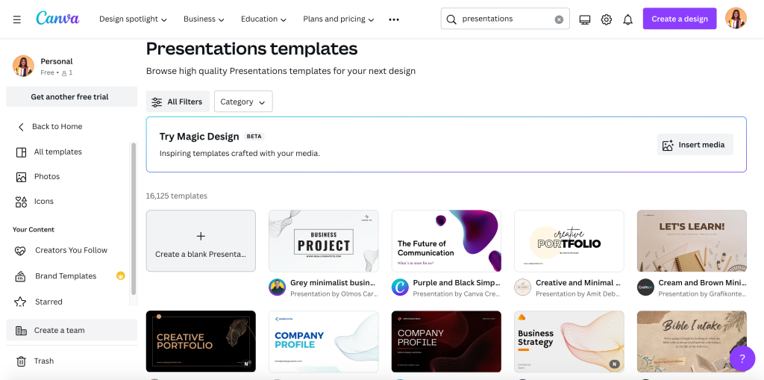The width and height of the screenshot is (764, 380).
Task: Clear the search field with the X icon
Action: tap(559, 19)
